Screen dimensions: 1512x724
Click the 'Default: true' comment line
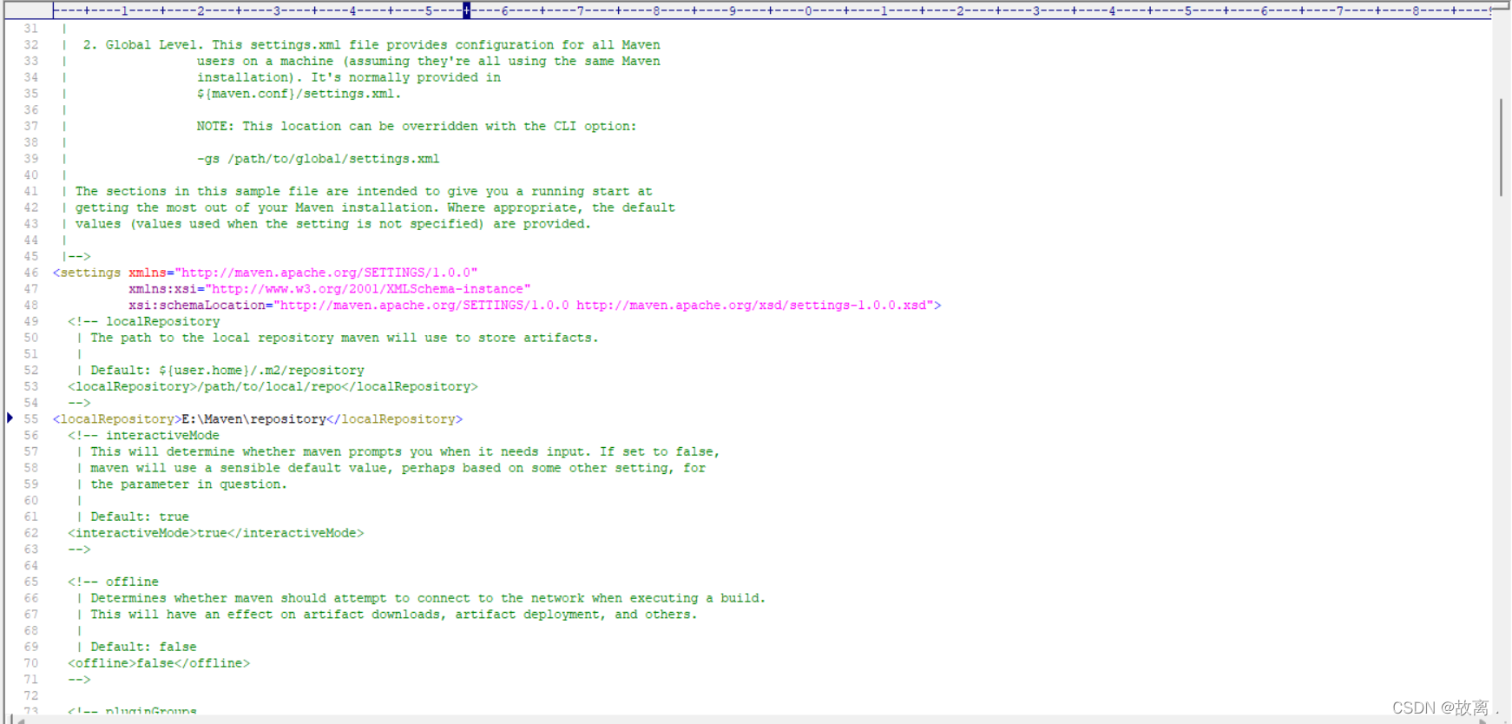[x=140, y=517]
